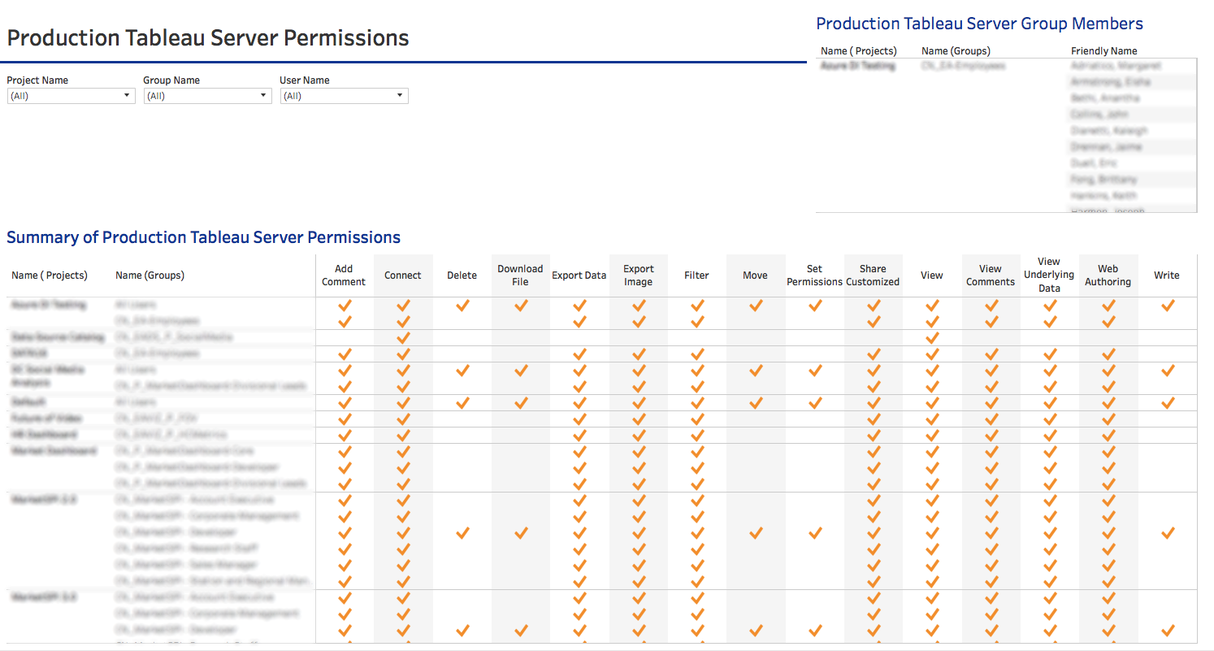Click the Summary of Production Tableau Server Permissions heading
The width and height of the screenshot is (1214, 651).
click(x=203, y=237)
